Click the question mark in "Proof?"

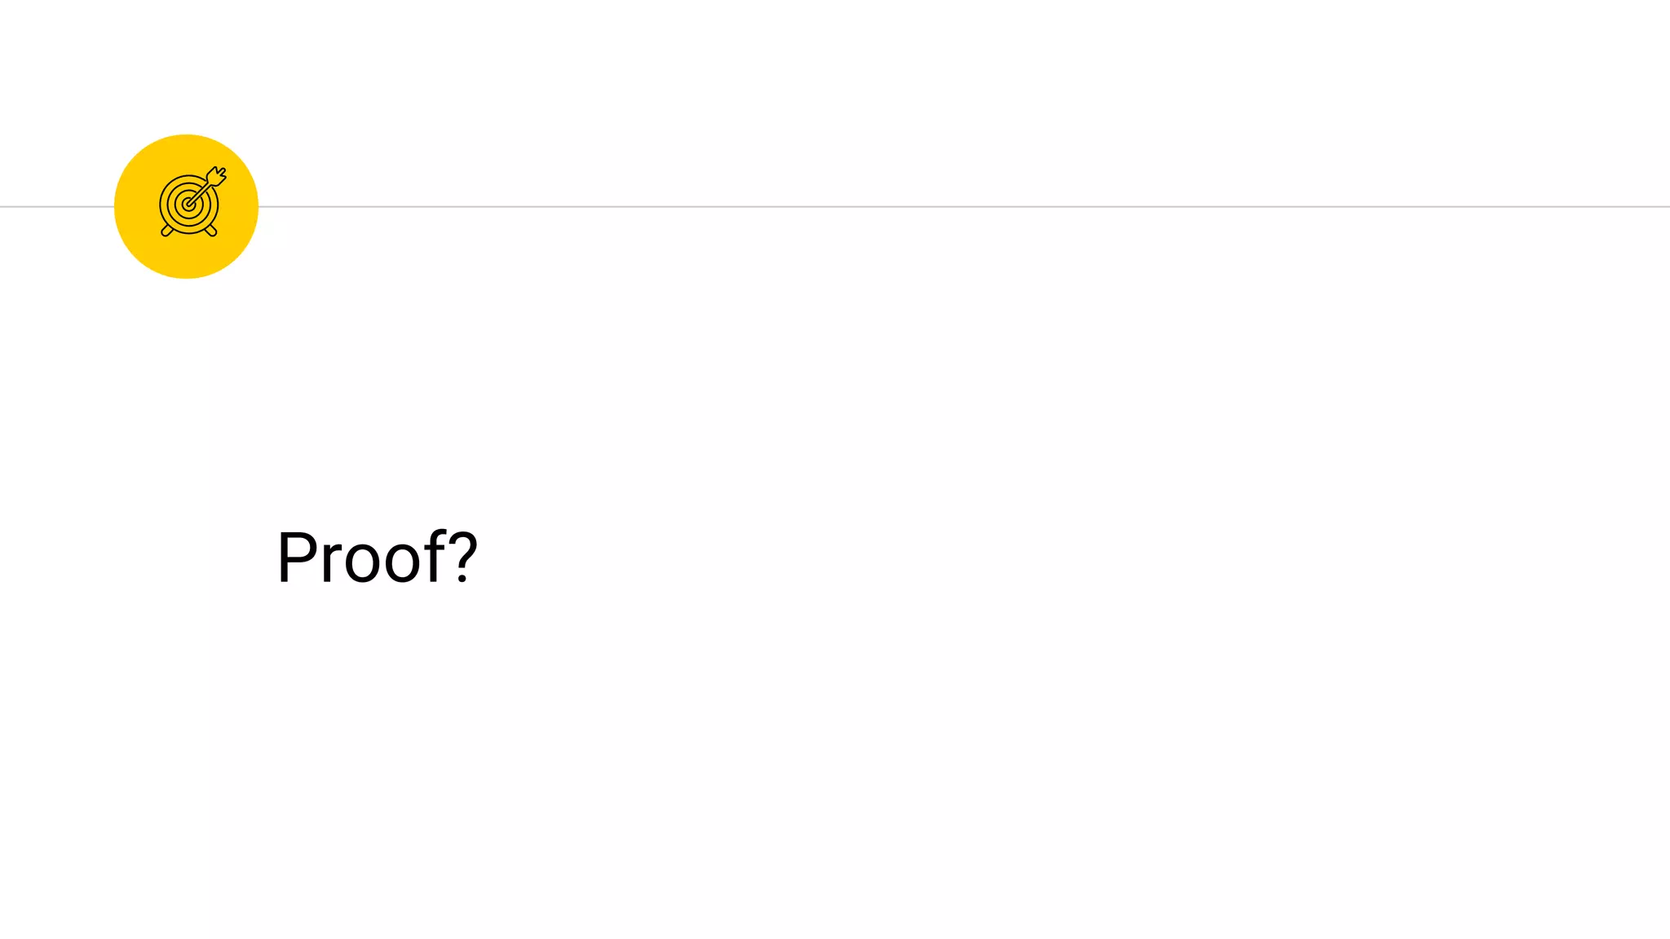point(462,558)
